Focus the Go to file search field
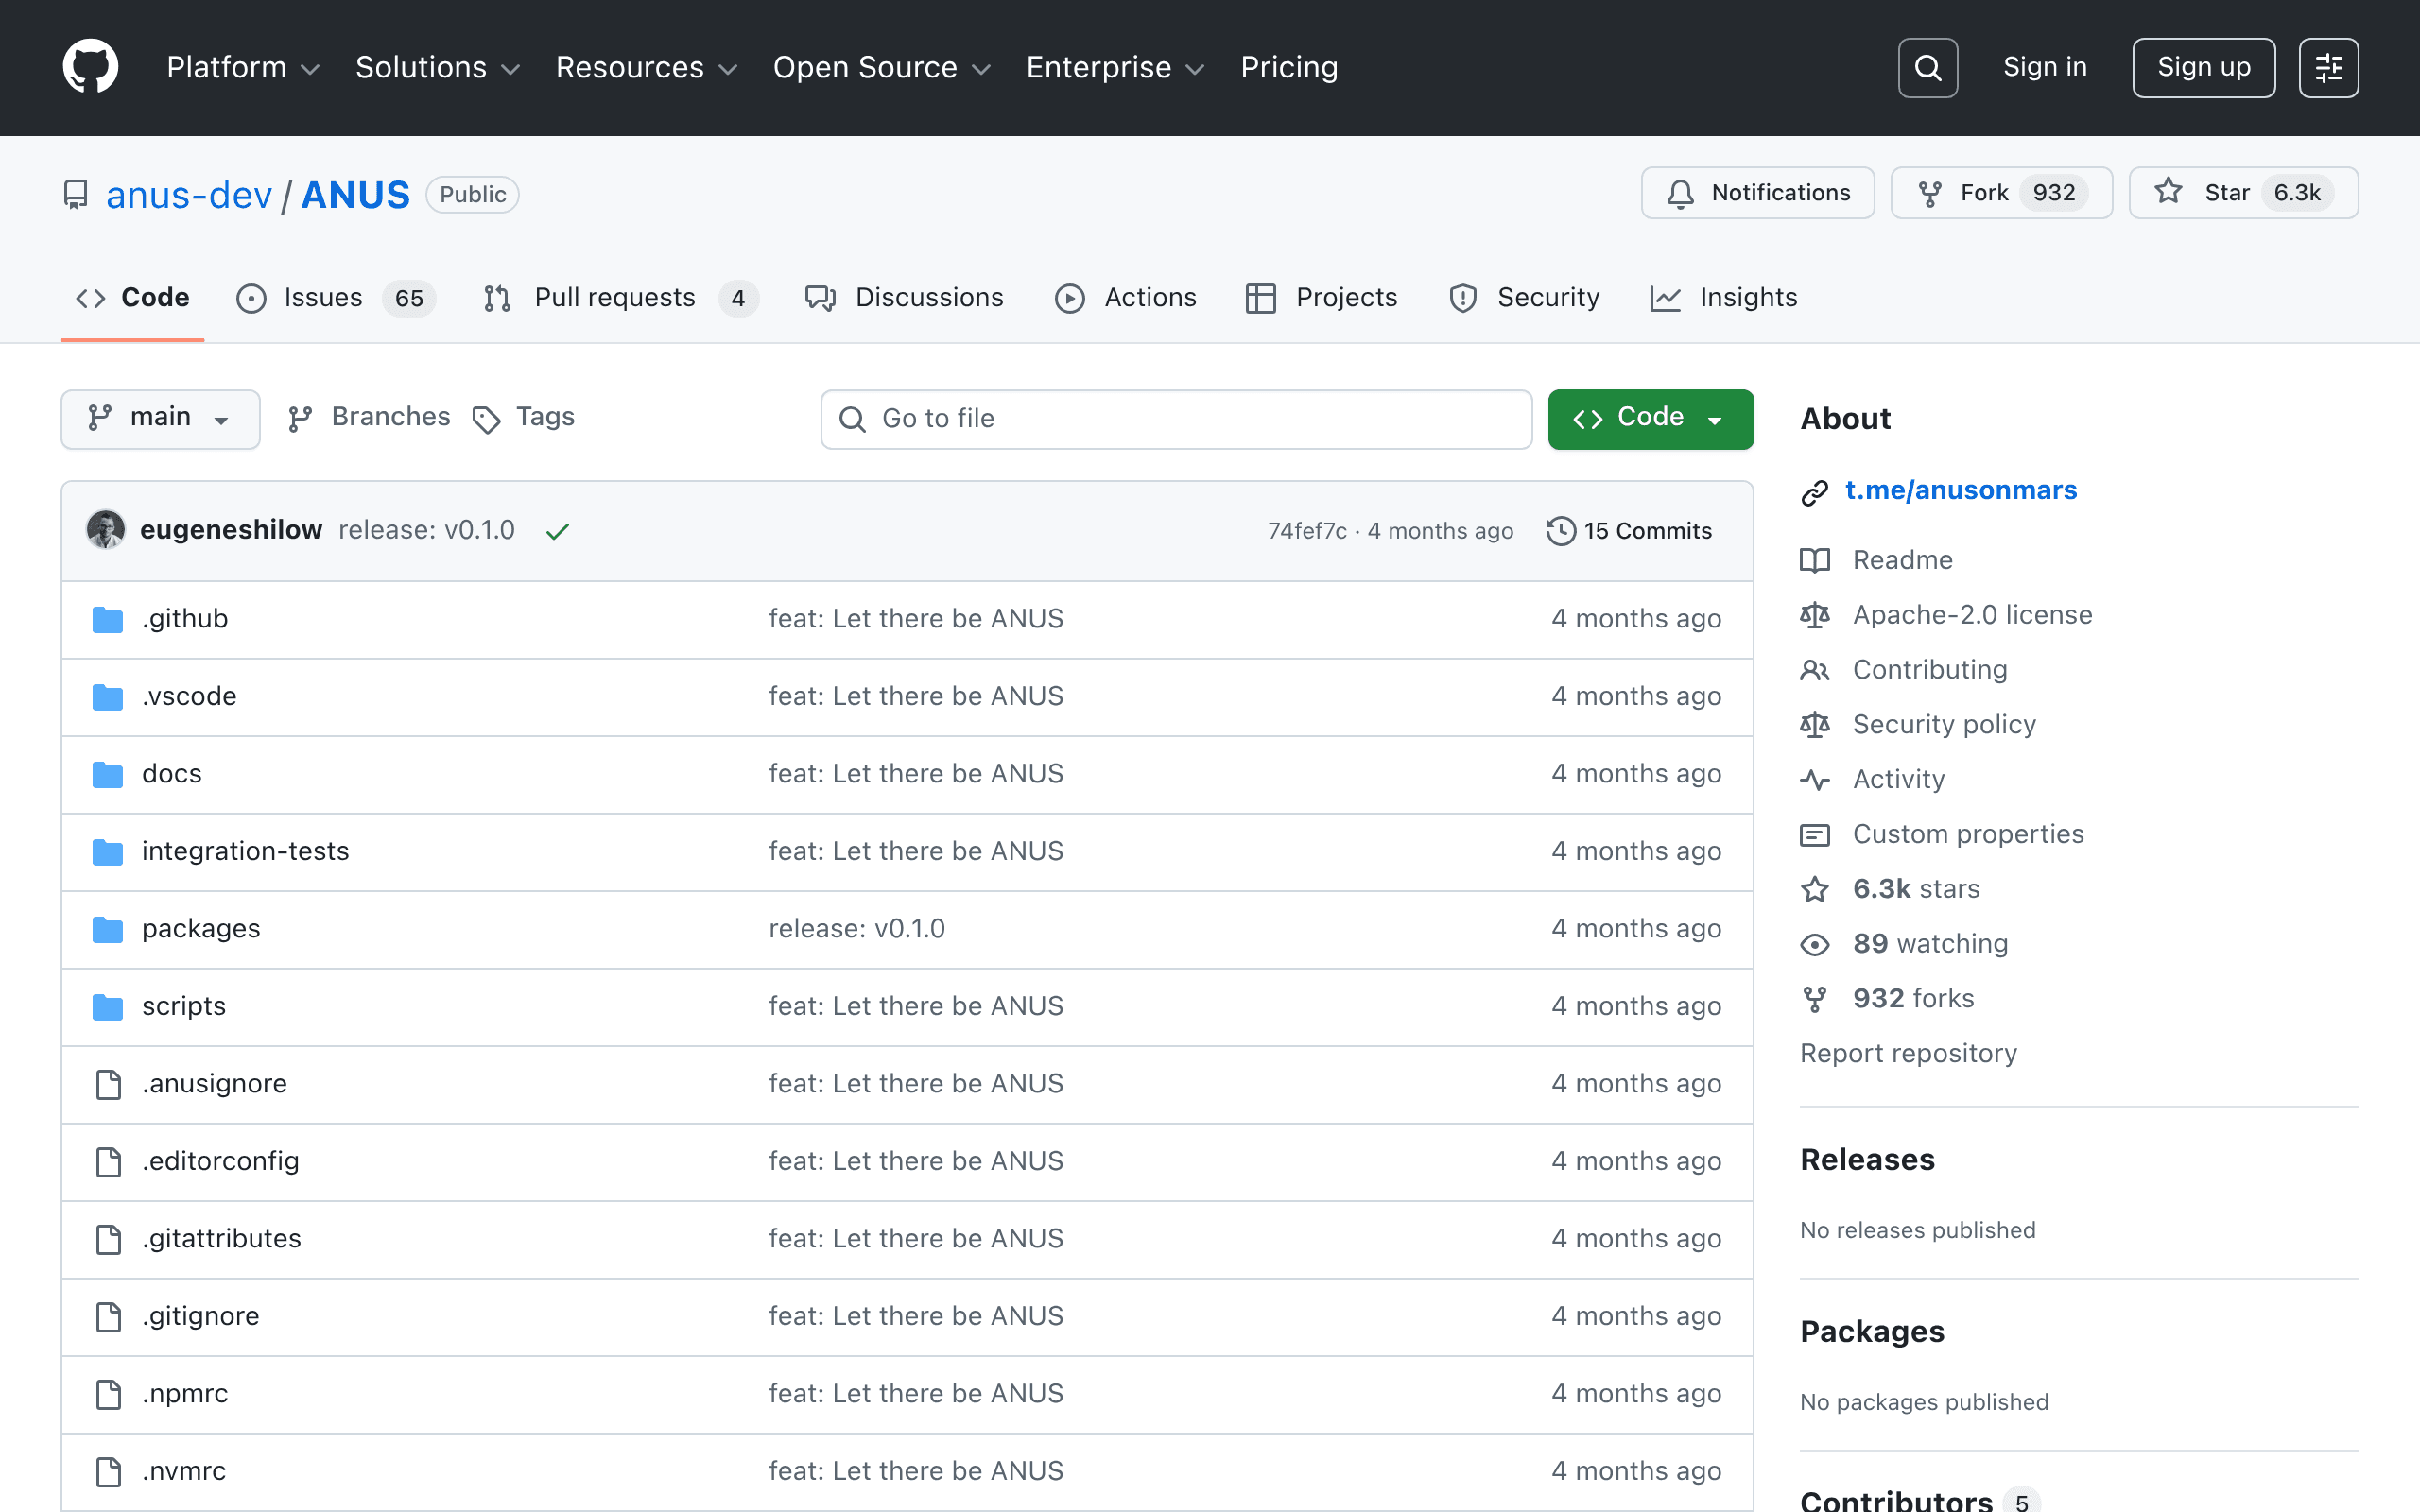This screenshot has width=2420, height=1512. coord(1176,419)
